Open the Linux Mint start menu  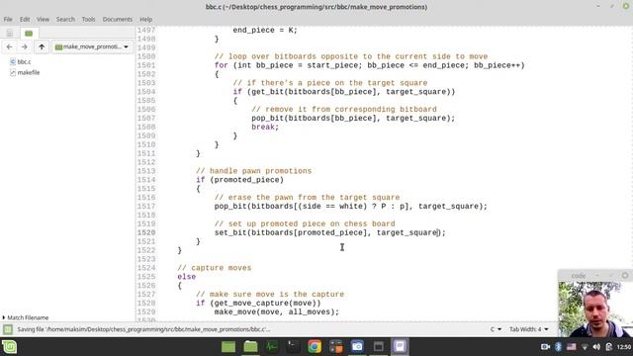(9, 347)
